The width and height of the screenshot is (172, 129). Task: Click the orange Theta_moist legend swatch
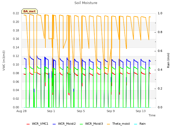[108, 124]
